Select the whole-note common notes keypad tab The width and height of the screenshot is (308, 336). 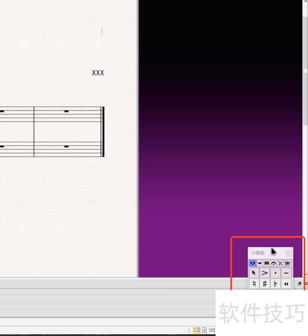point(253,263)
